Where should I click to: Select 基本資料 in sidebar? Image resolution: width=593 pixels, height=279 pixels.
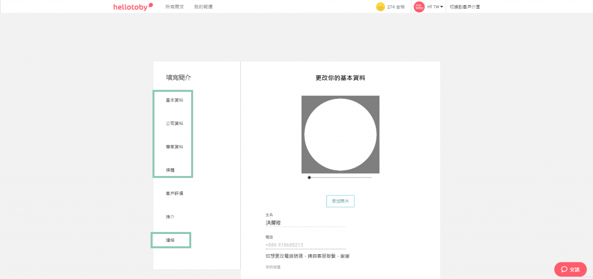tap(174, 101)
